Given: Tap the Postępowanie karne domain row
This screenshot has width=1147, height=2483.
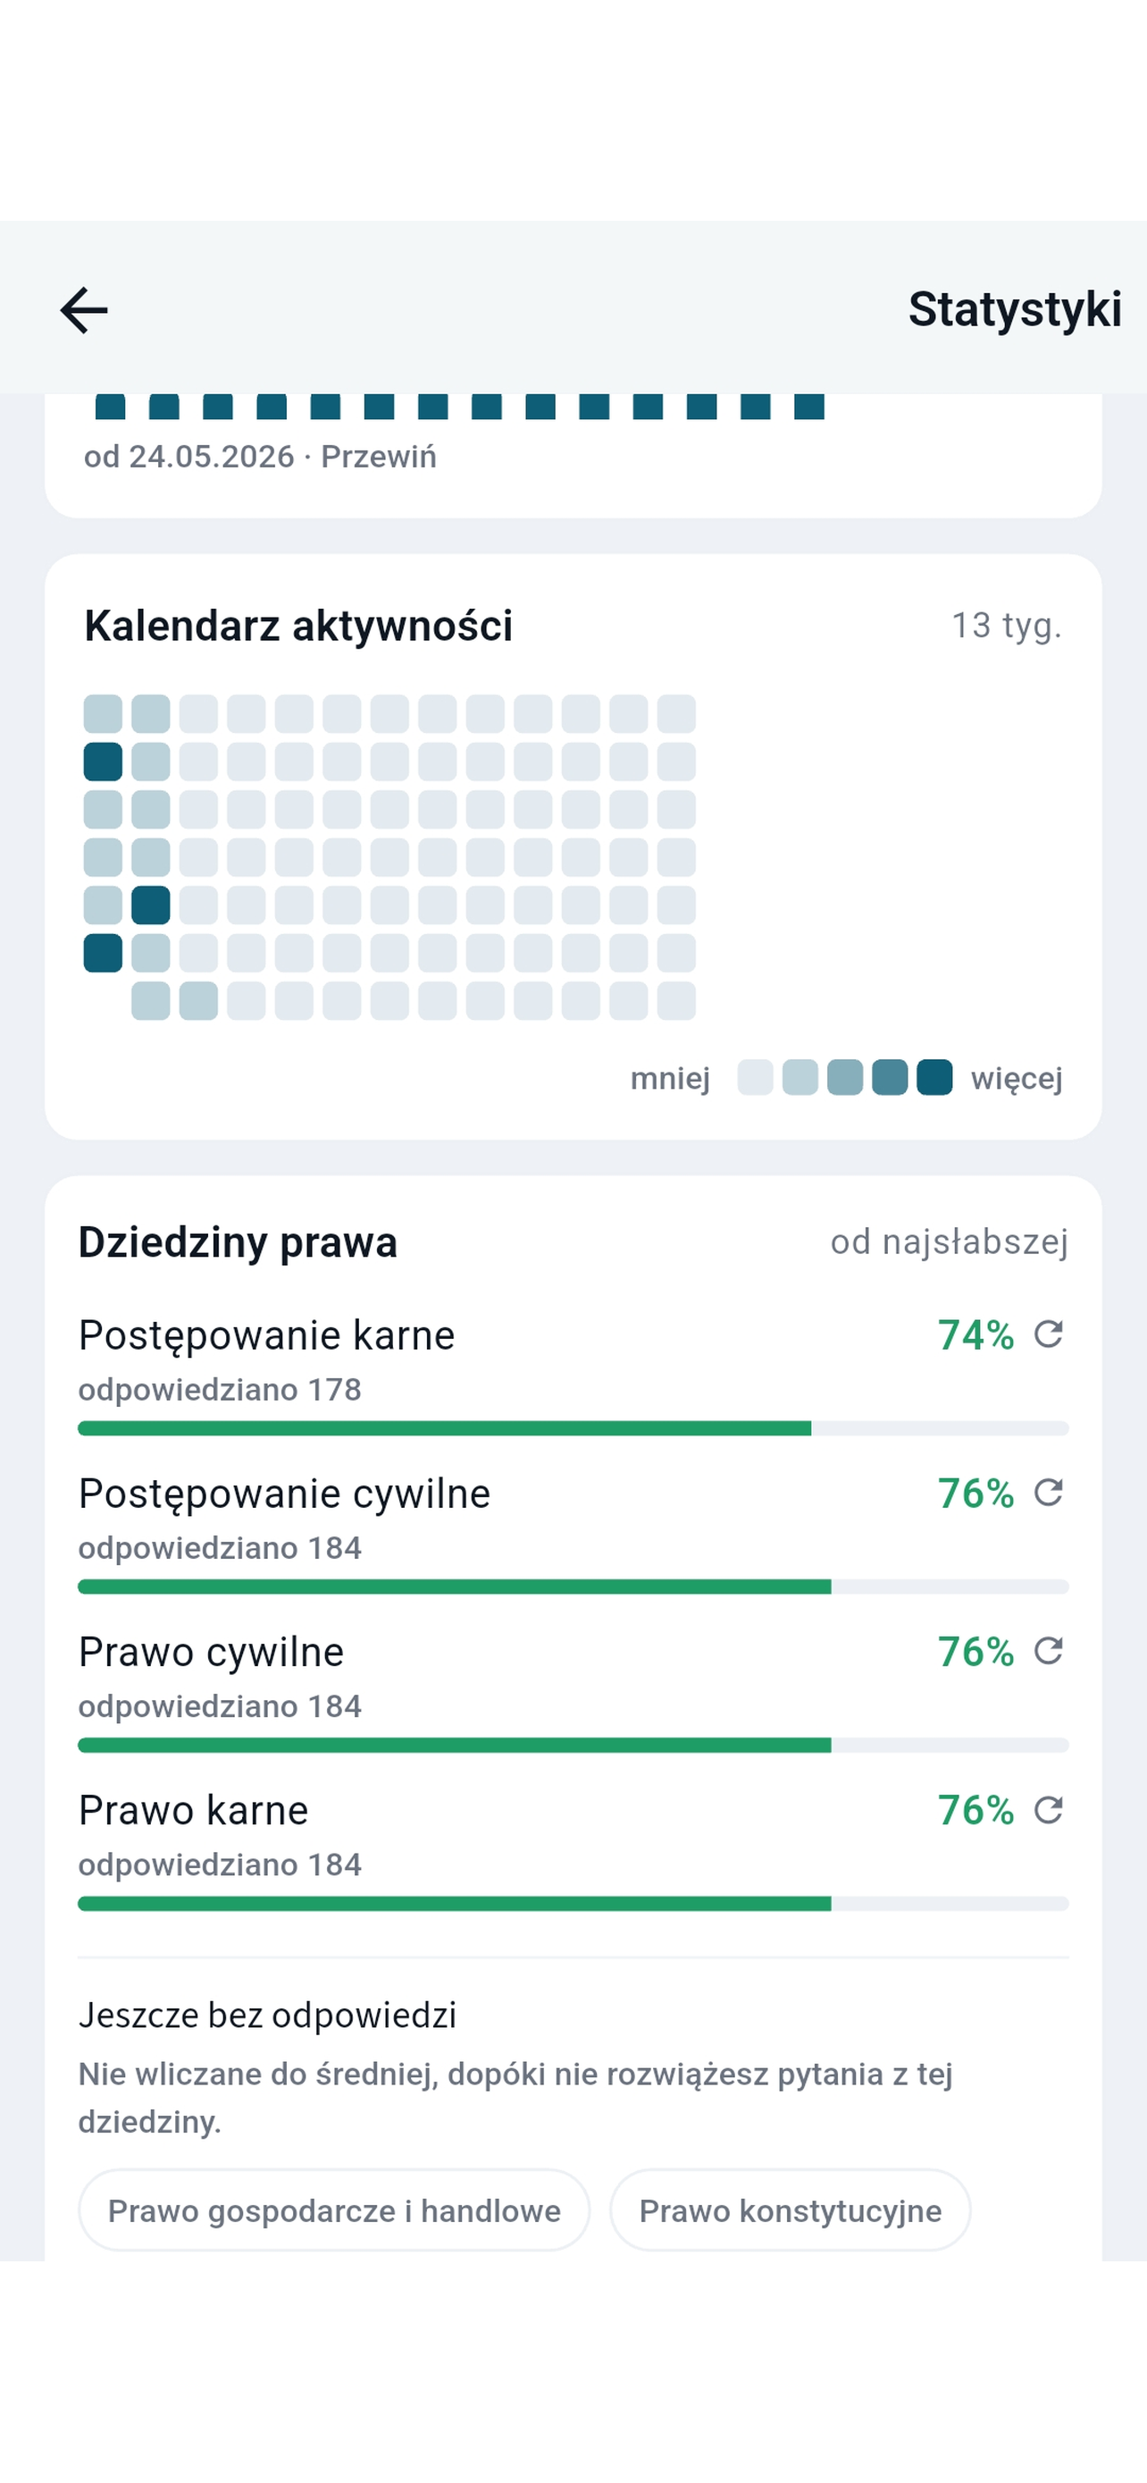Looking at the screenshot, I should 573,1374.
